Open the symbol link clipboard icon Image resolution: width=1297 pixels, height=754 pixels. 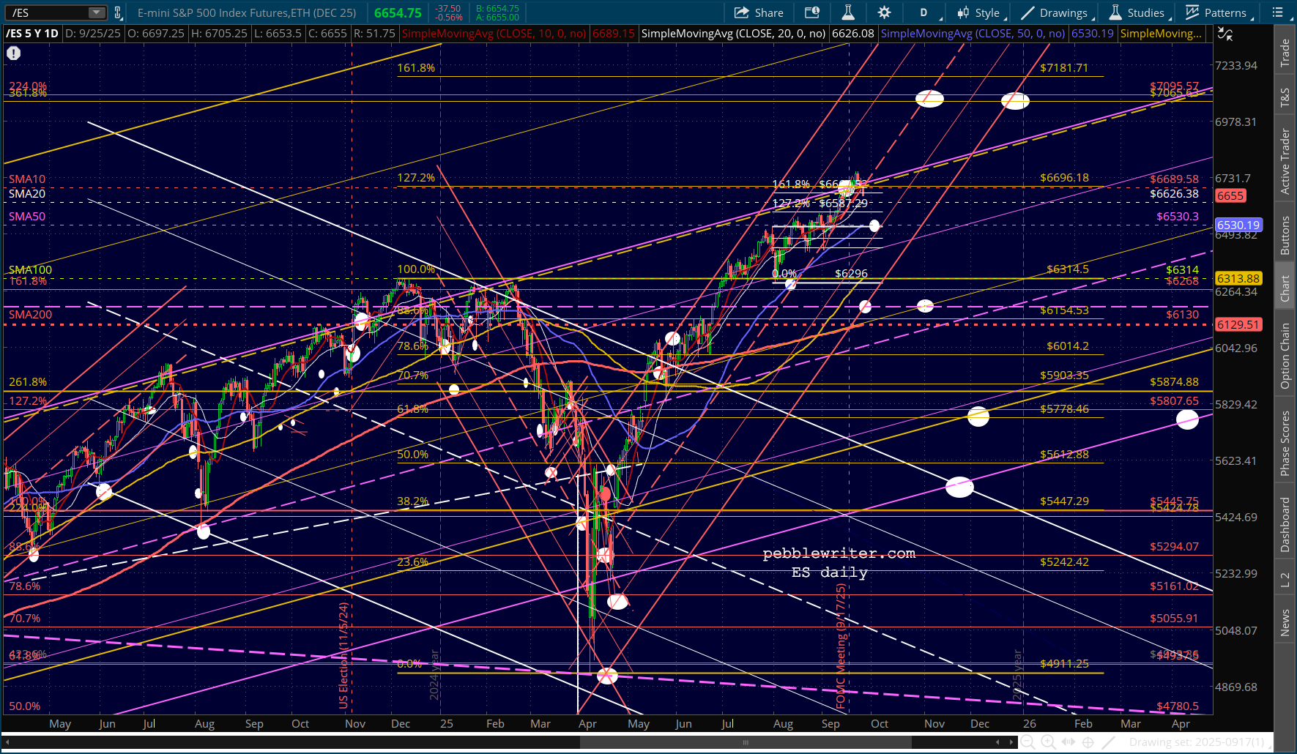point(118,12)
